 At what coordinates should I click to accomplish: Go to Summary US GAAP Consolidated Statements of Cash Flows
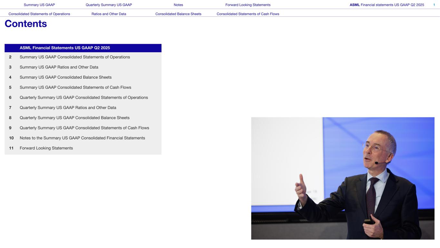pyautogui.click(x=75, y=87)
